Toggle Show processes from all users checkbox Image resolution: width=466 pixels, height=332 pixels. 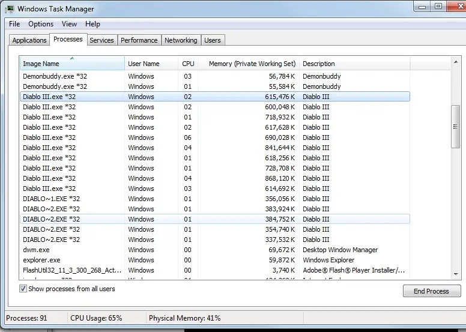[23, 289]
